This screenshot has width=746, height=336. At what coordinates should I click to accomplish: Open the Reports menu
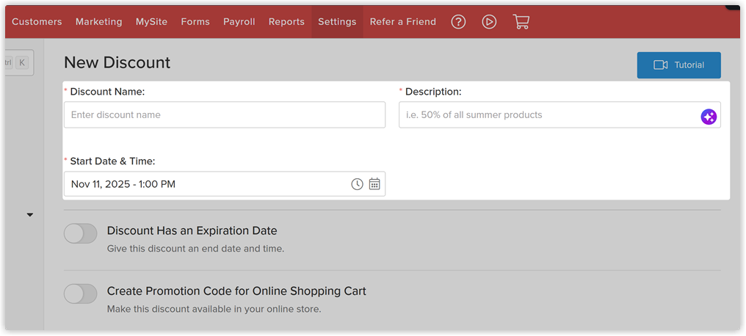coord(286,22)
